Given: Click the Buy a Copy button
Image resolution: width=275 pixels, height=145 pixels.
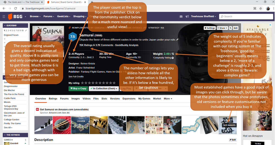Looking at the screenshot, I should pos(78,88).
